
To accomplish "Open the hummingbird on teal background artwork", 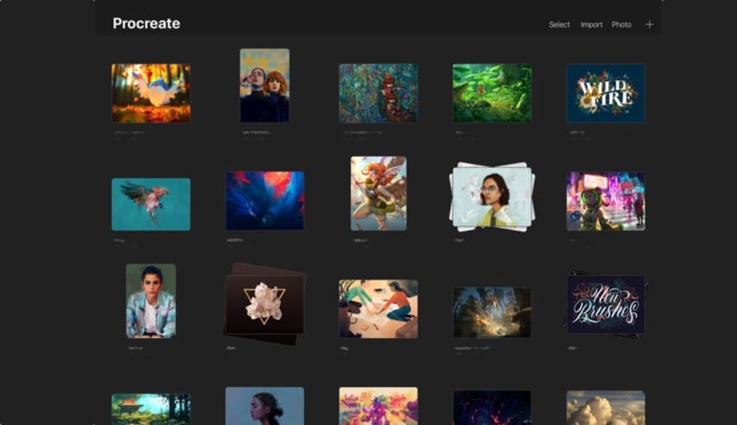I will (151, 204).
